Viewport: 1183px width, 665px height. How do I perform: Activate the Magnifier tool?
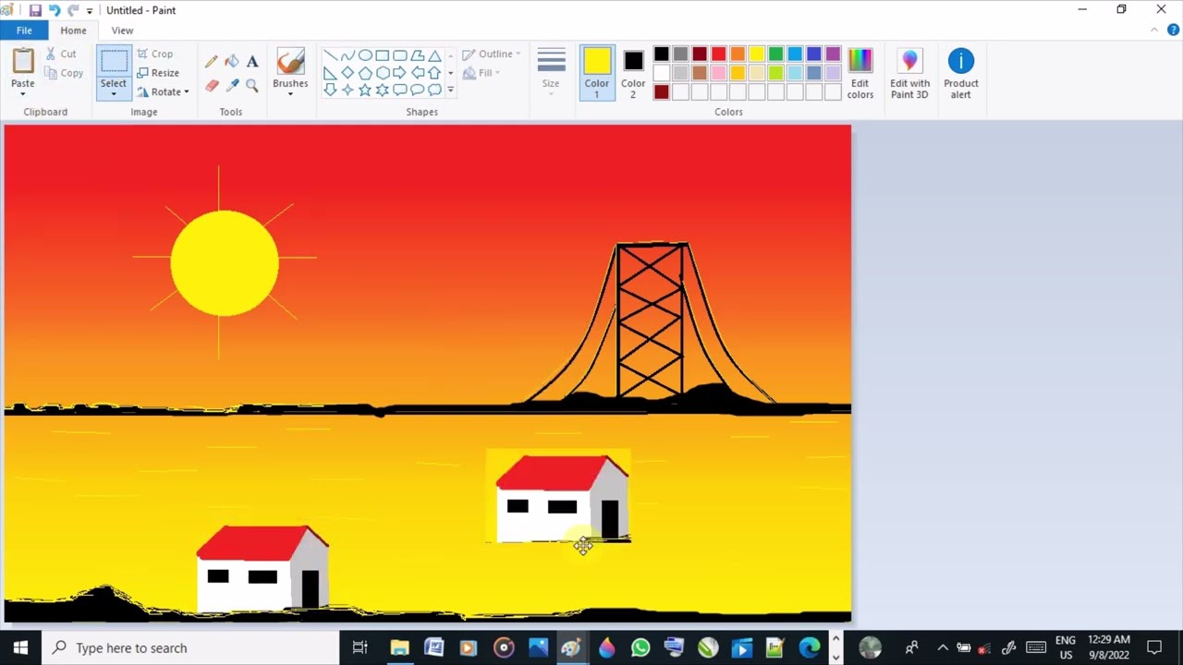[x=252, y=86]
